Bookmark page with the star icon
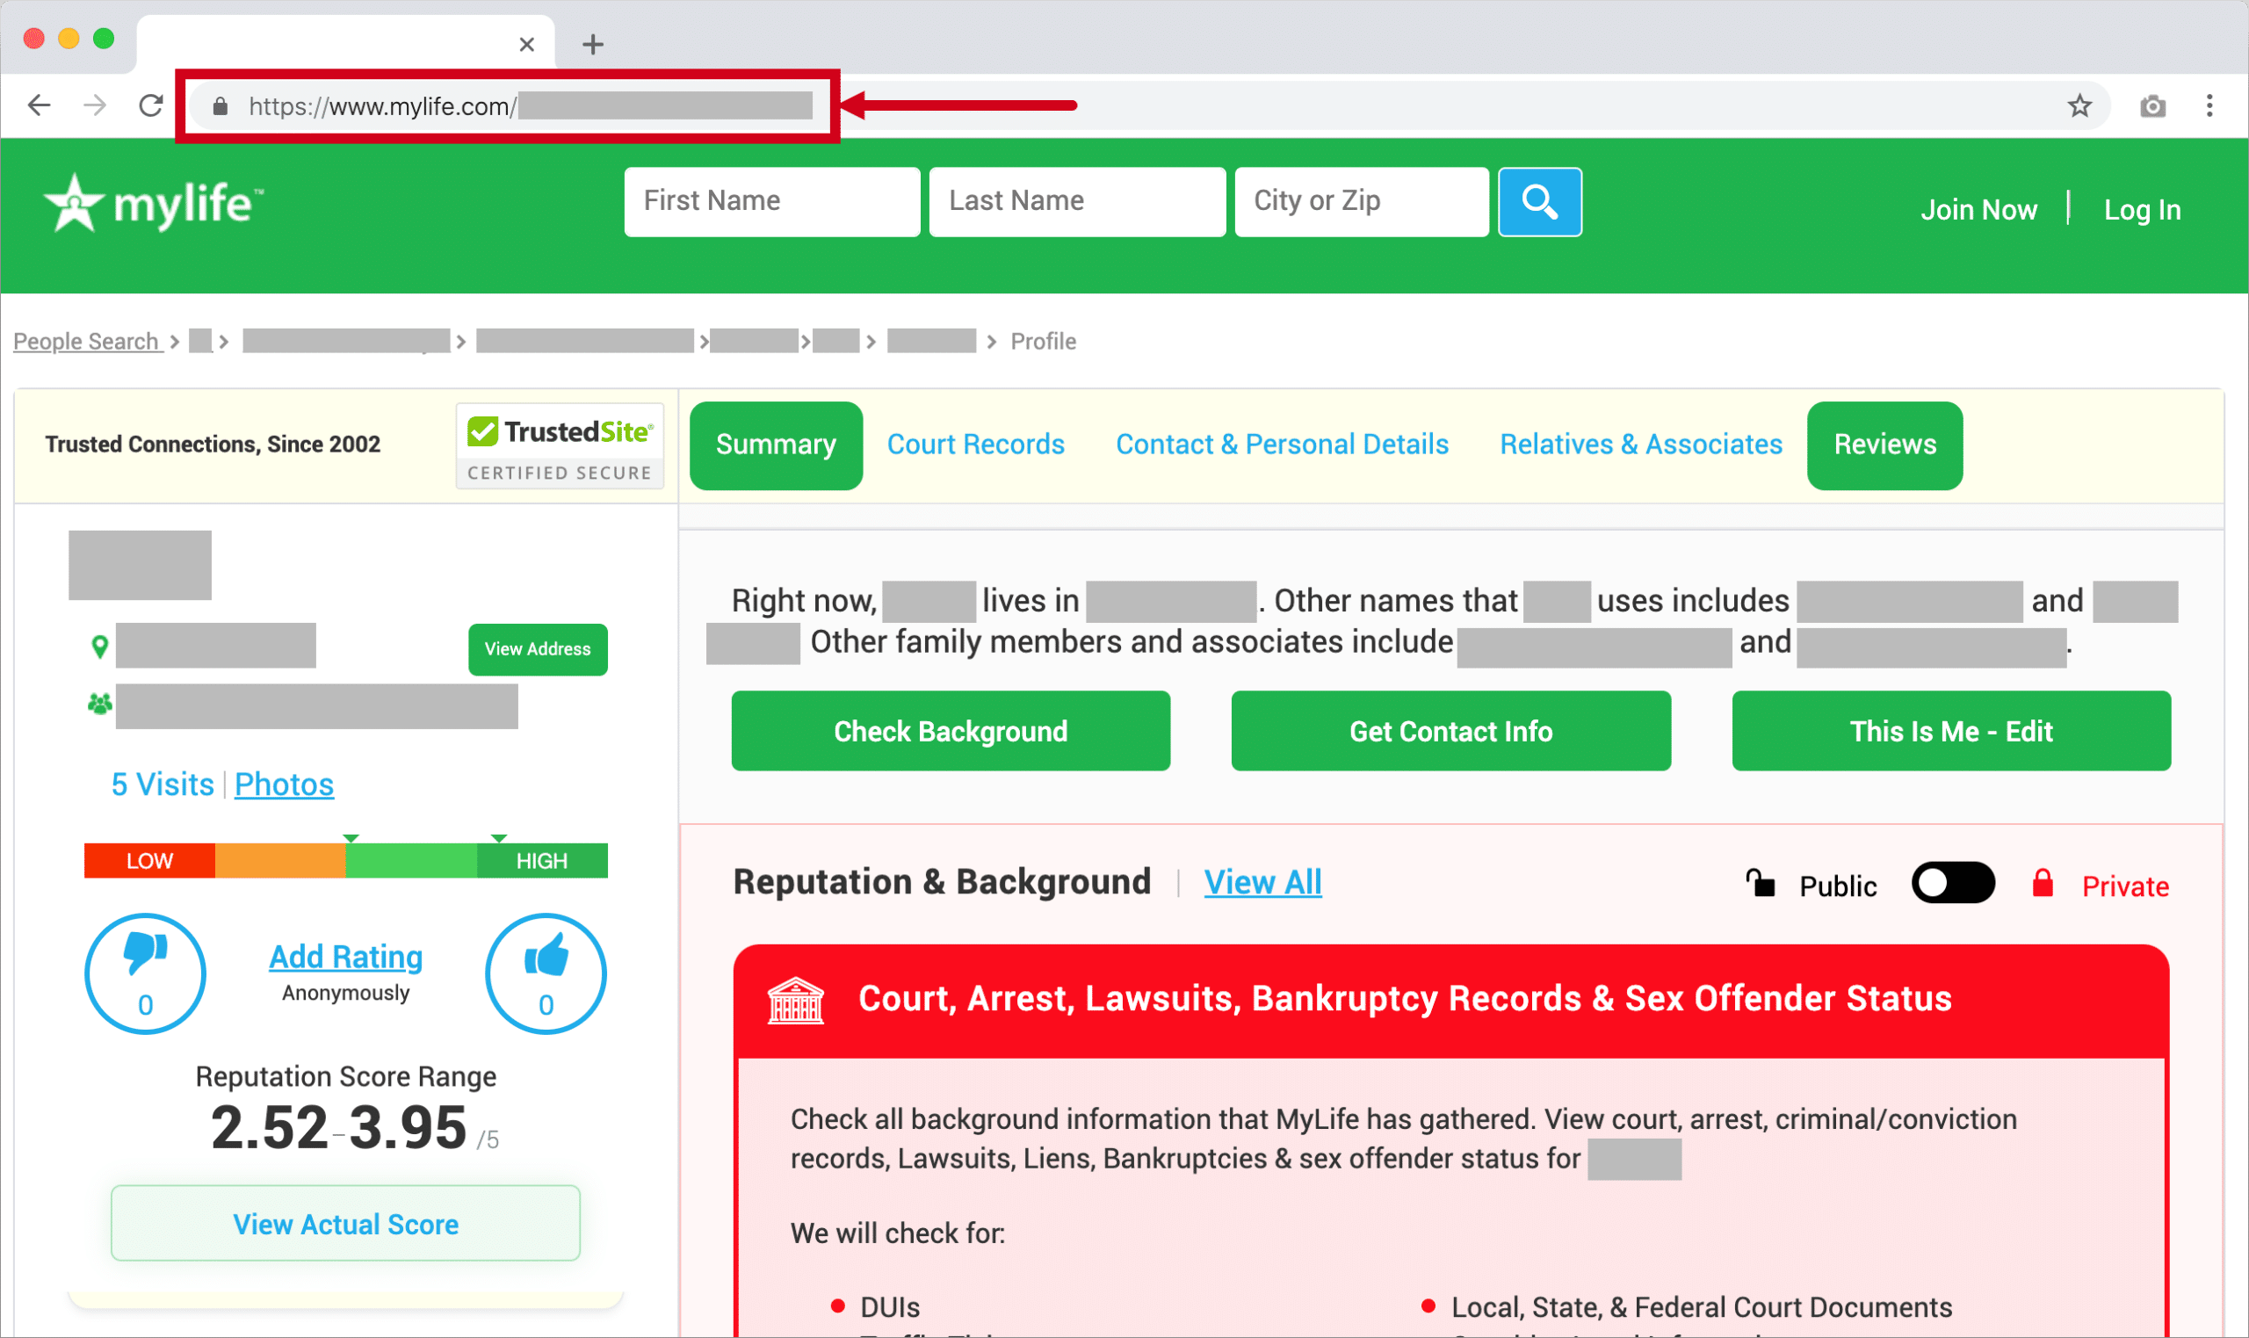2249x1338 pixels. (x=2079, y=105)
